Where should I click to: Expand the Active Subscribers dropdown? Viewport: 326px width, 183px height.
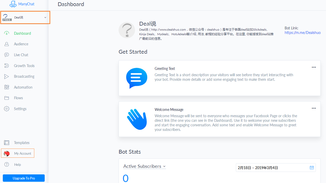(144, 166)
